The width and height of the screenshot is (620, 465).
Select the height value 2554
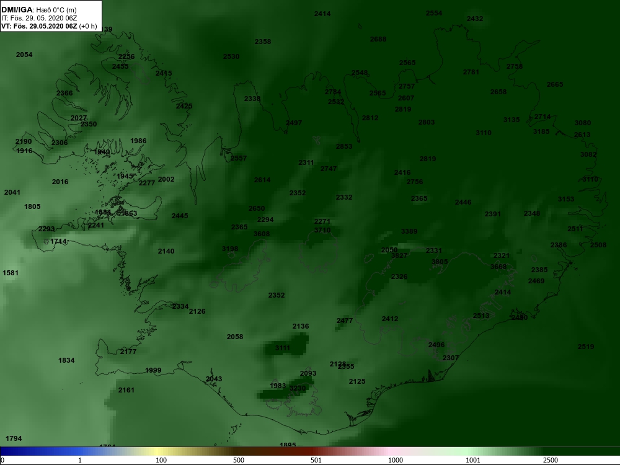click(x=434, y=13)
